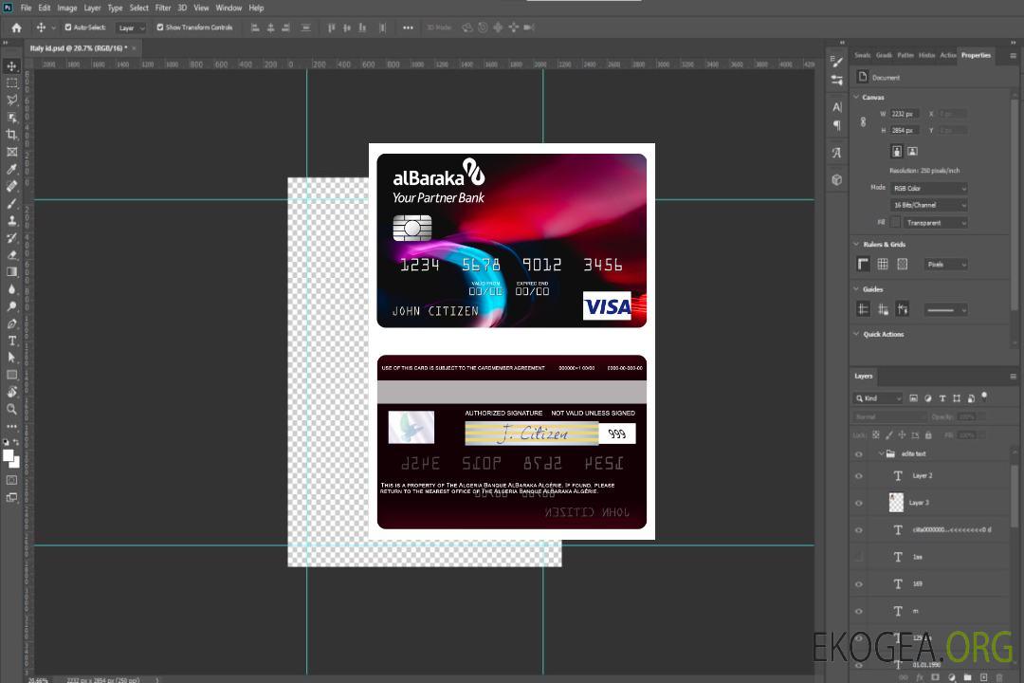Viewport: 1024px width, 683px height.
Task: Click the Home icon in options bar
Action: click(16, 28)
